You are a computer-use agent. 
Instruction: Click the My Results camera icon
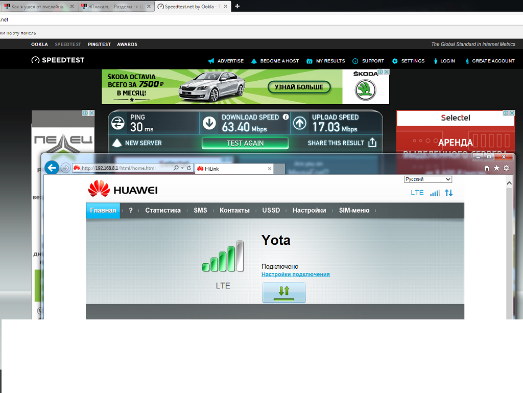(310, 61)
